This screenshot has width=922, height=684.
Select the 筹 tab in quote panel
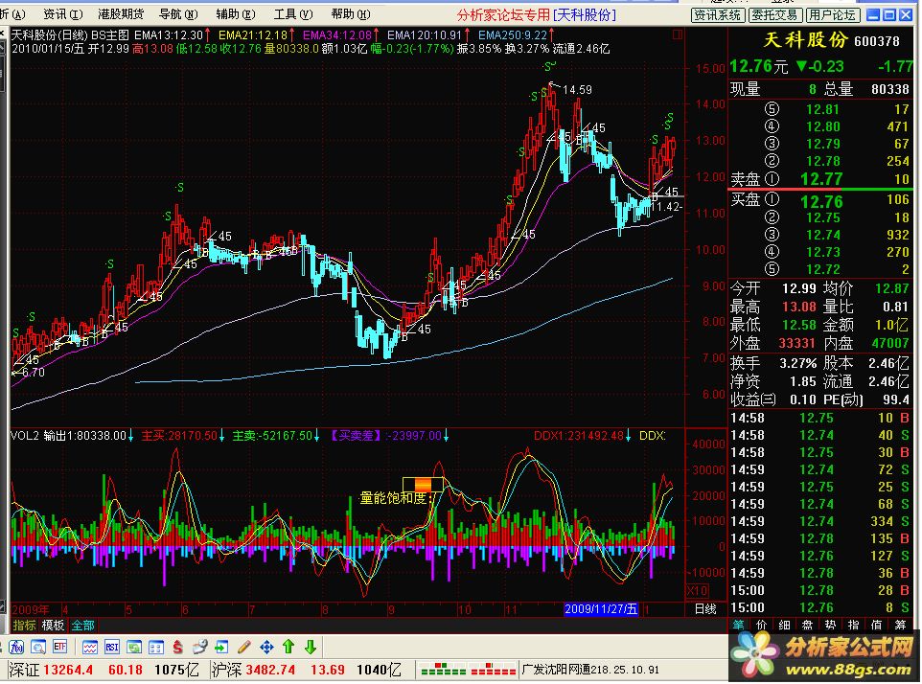click(900, 625)
